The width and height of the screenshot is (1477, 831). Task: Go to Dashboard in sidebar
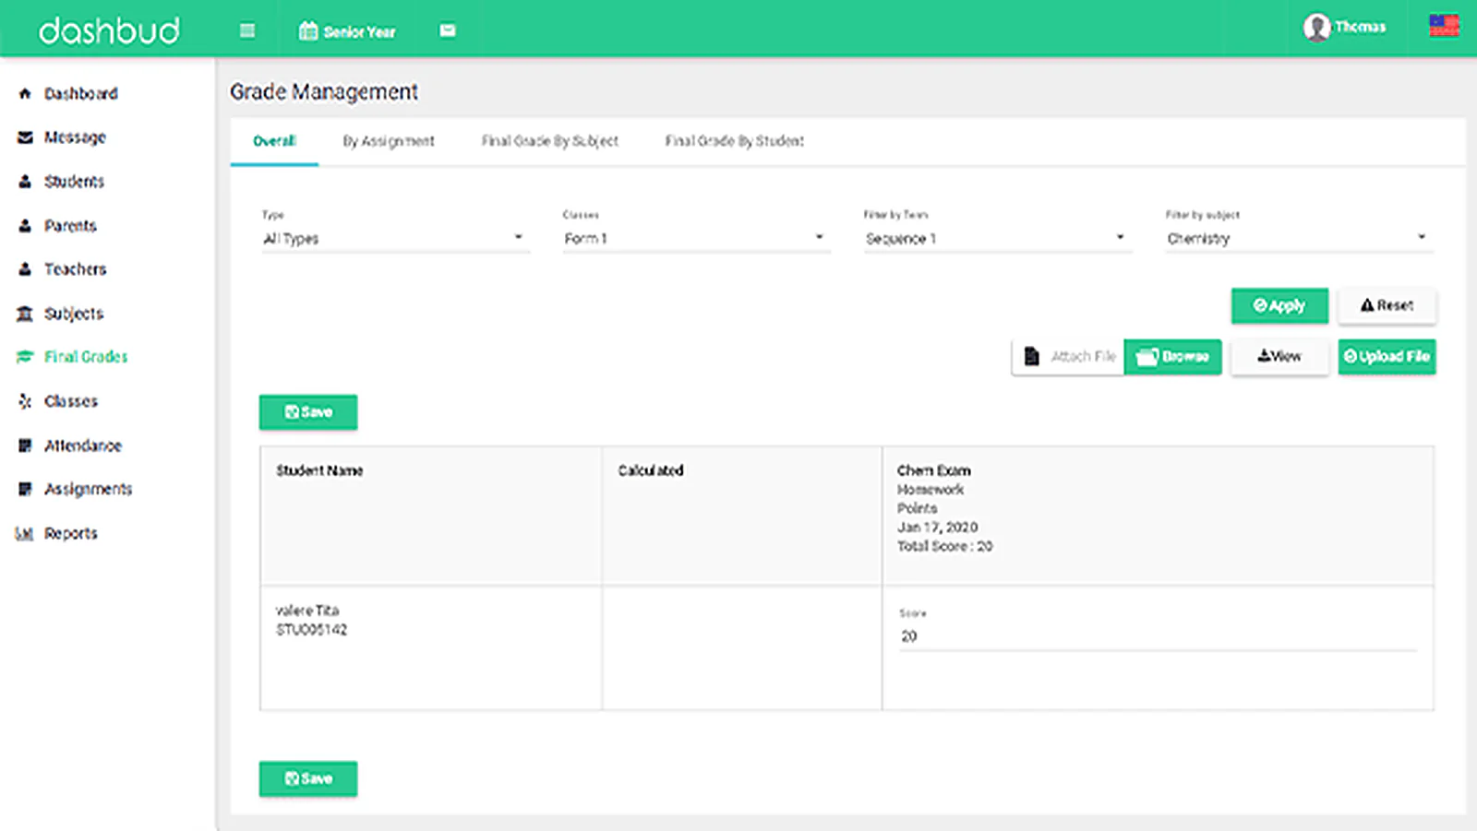coord(81,93)
